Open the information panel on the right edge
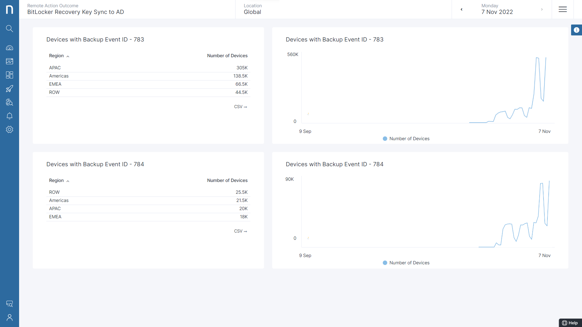This screenshot has width=582, height=327. tap(577, 30)
